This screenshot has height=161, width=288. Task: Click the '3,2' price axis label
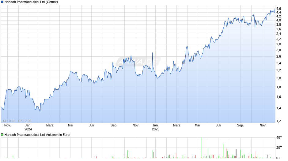(x=279, y=39)
